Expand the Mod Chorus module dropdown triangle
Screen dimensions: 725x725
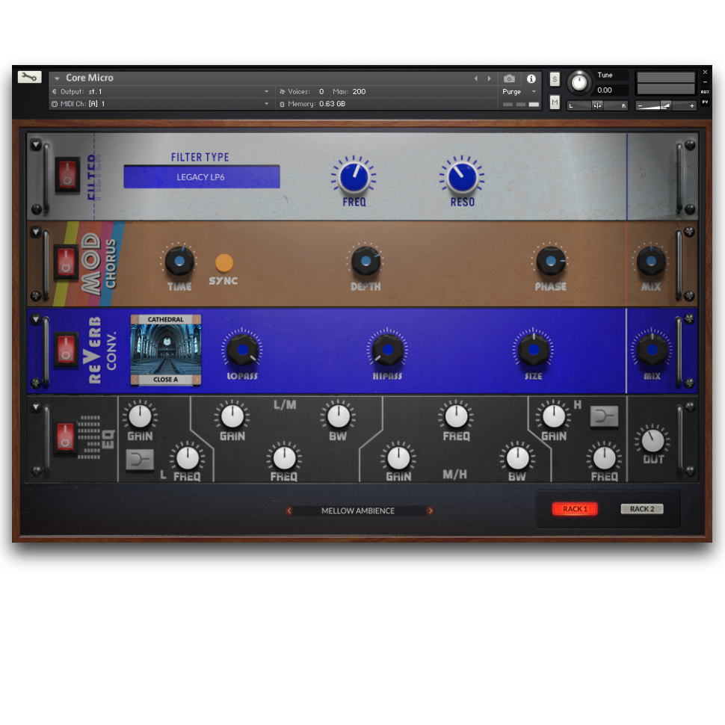36,232
